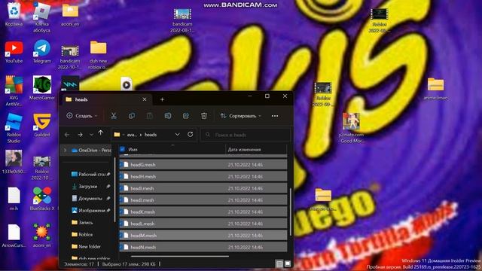Open the AVG AntiVirus desktop icon
This screenshot has width=482, height=271.
(x=14, y=91)
